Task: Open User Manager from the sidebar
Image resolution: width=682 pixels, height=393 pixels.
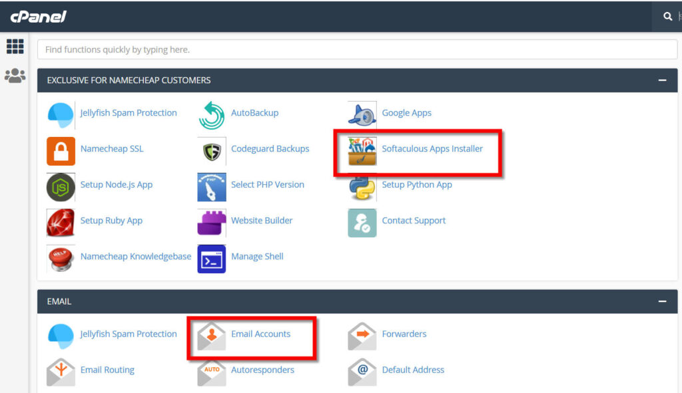Action: click(x=15, y=76)
